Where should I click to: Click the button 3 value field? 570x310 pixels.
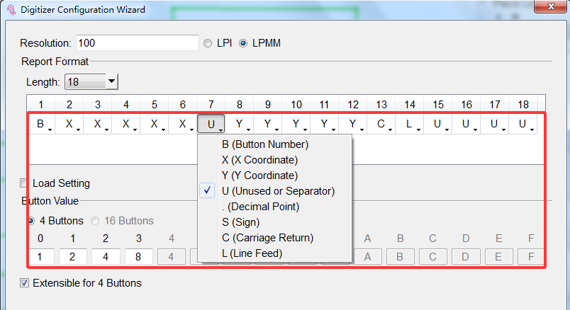(138, 256)
